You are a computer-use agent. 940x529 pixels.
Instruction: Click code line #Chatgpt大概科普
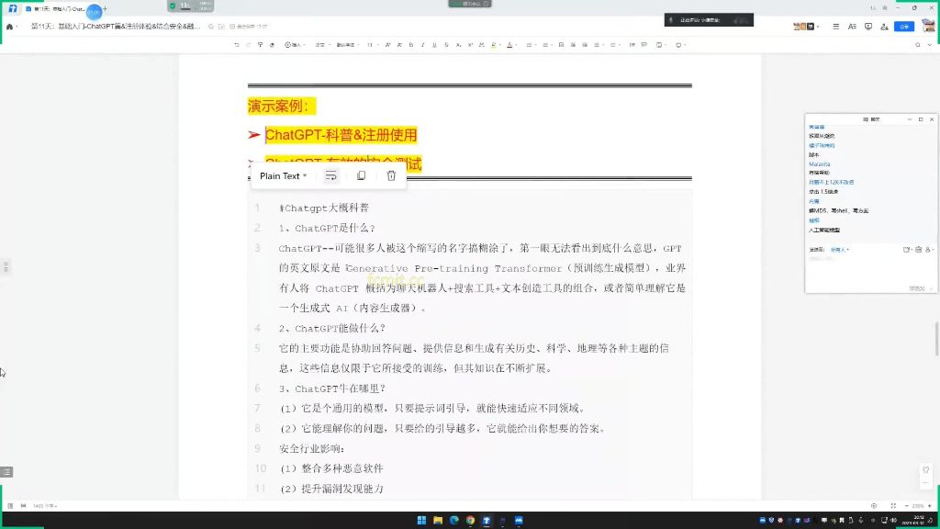(324, 208)
